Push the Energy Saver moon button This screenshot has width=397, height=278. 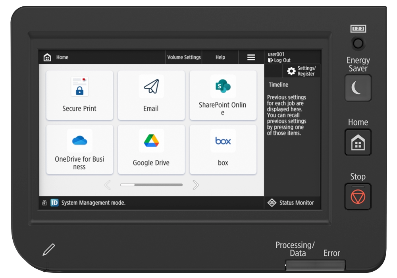pyautogui.click(x=358, y=88)
